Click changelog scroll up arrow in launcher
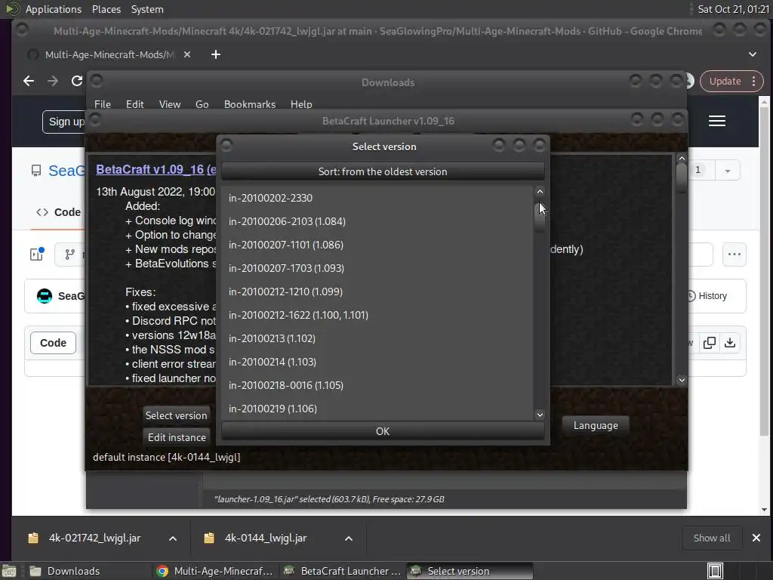The width and height of the screenshot is (773, 580). pyautogui.click(x=682, y=159)
